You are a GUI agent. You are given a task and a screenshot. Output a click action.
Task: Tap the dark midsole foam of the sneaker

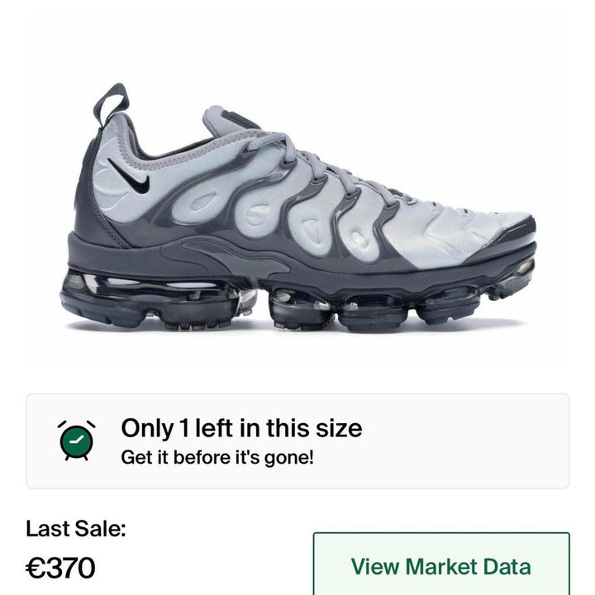click(300, 262)
